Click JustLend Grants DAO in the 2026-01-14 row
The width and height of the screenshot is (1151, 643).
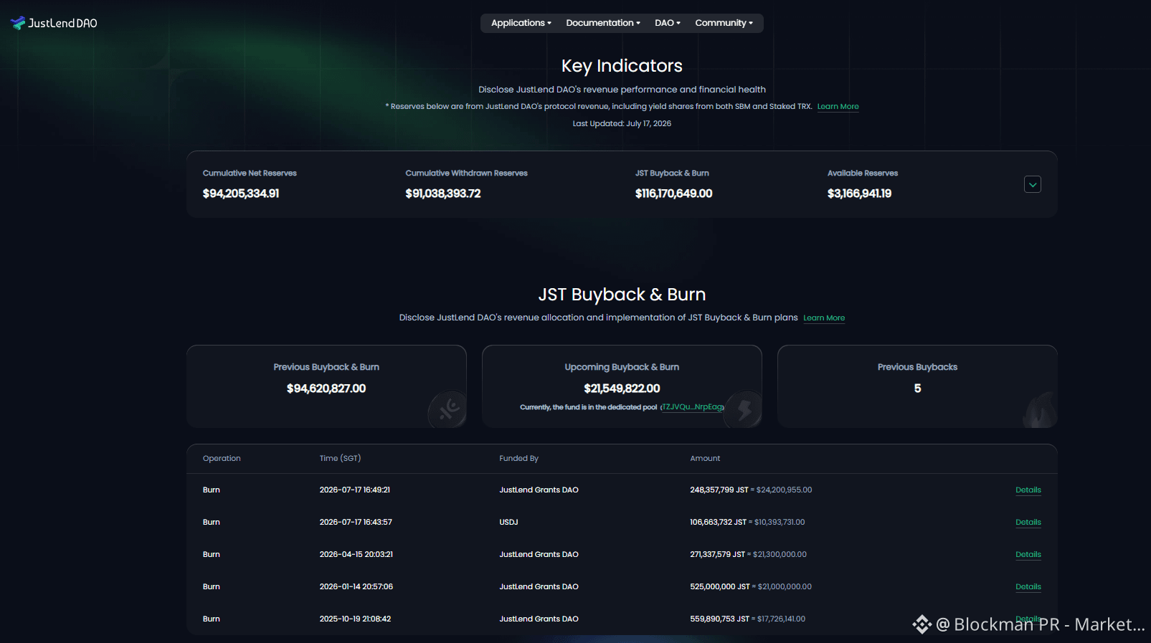click(539, 586)
